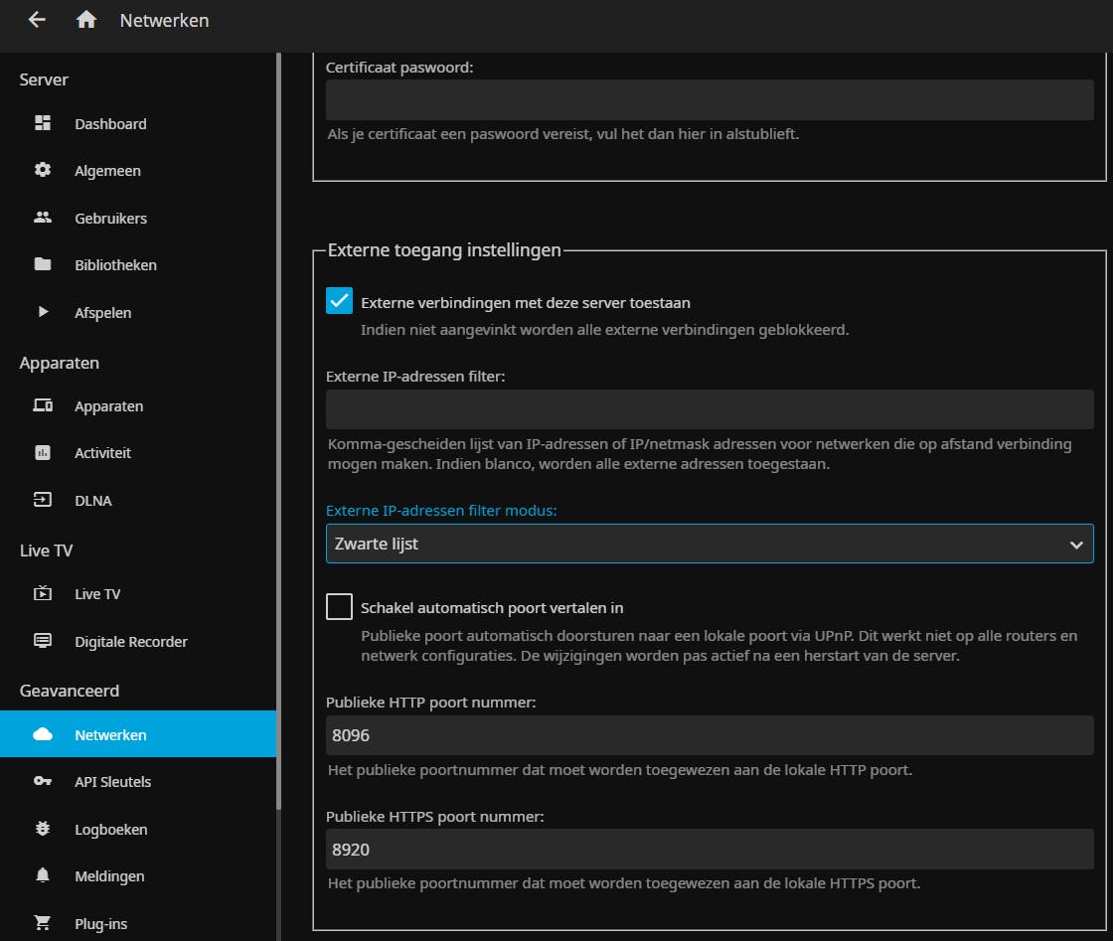
Task: Click the sidebar vertical scrollbar
Action: 279,397
